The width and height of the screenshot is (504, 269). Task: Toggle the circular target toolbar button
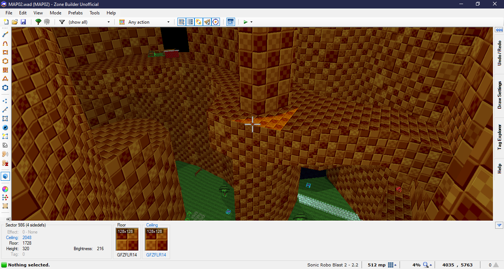point(216,22)
